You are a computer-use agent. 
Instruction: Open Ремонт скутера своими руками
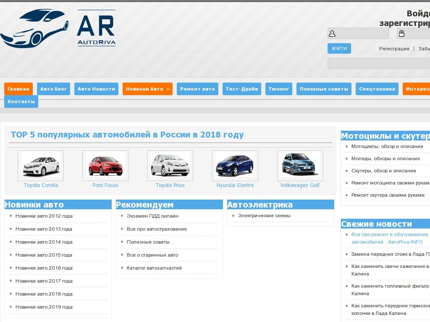point(388,195)
